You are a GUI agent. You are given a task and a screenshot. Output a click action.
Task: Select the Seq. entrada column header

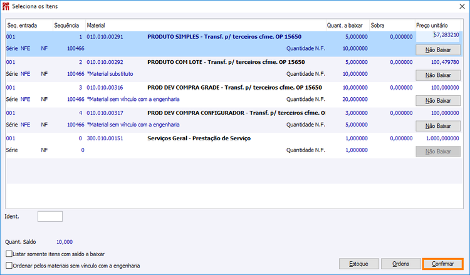[29, 26]
